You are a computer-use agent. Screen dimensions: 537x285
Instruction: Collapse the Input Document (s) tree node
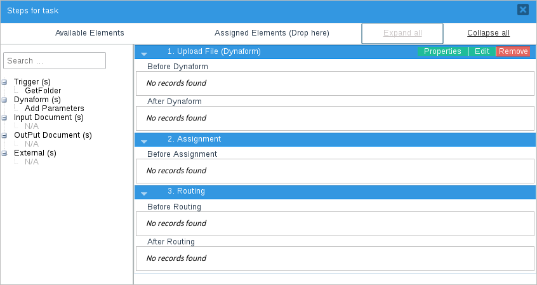(5, 117)
